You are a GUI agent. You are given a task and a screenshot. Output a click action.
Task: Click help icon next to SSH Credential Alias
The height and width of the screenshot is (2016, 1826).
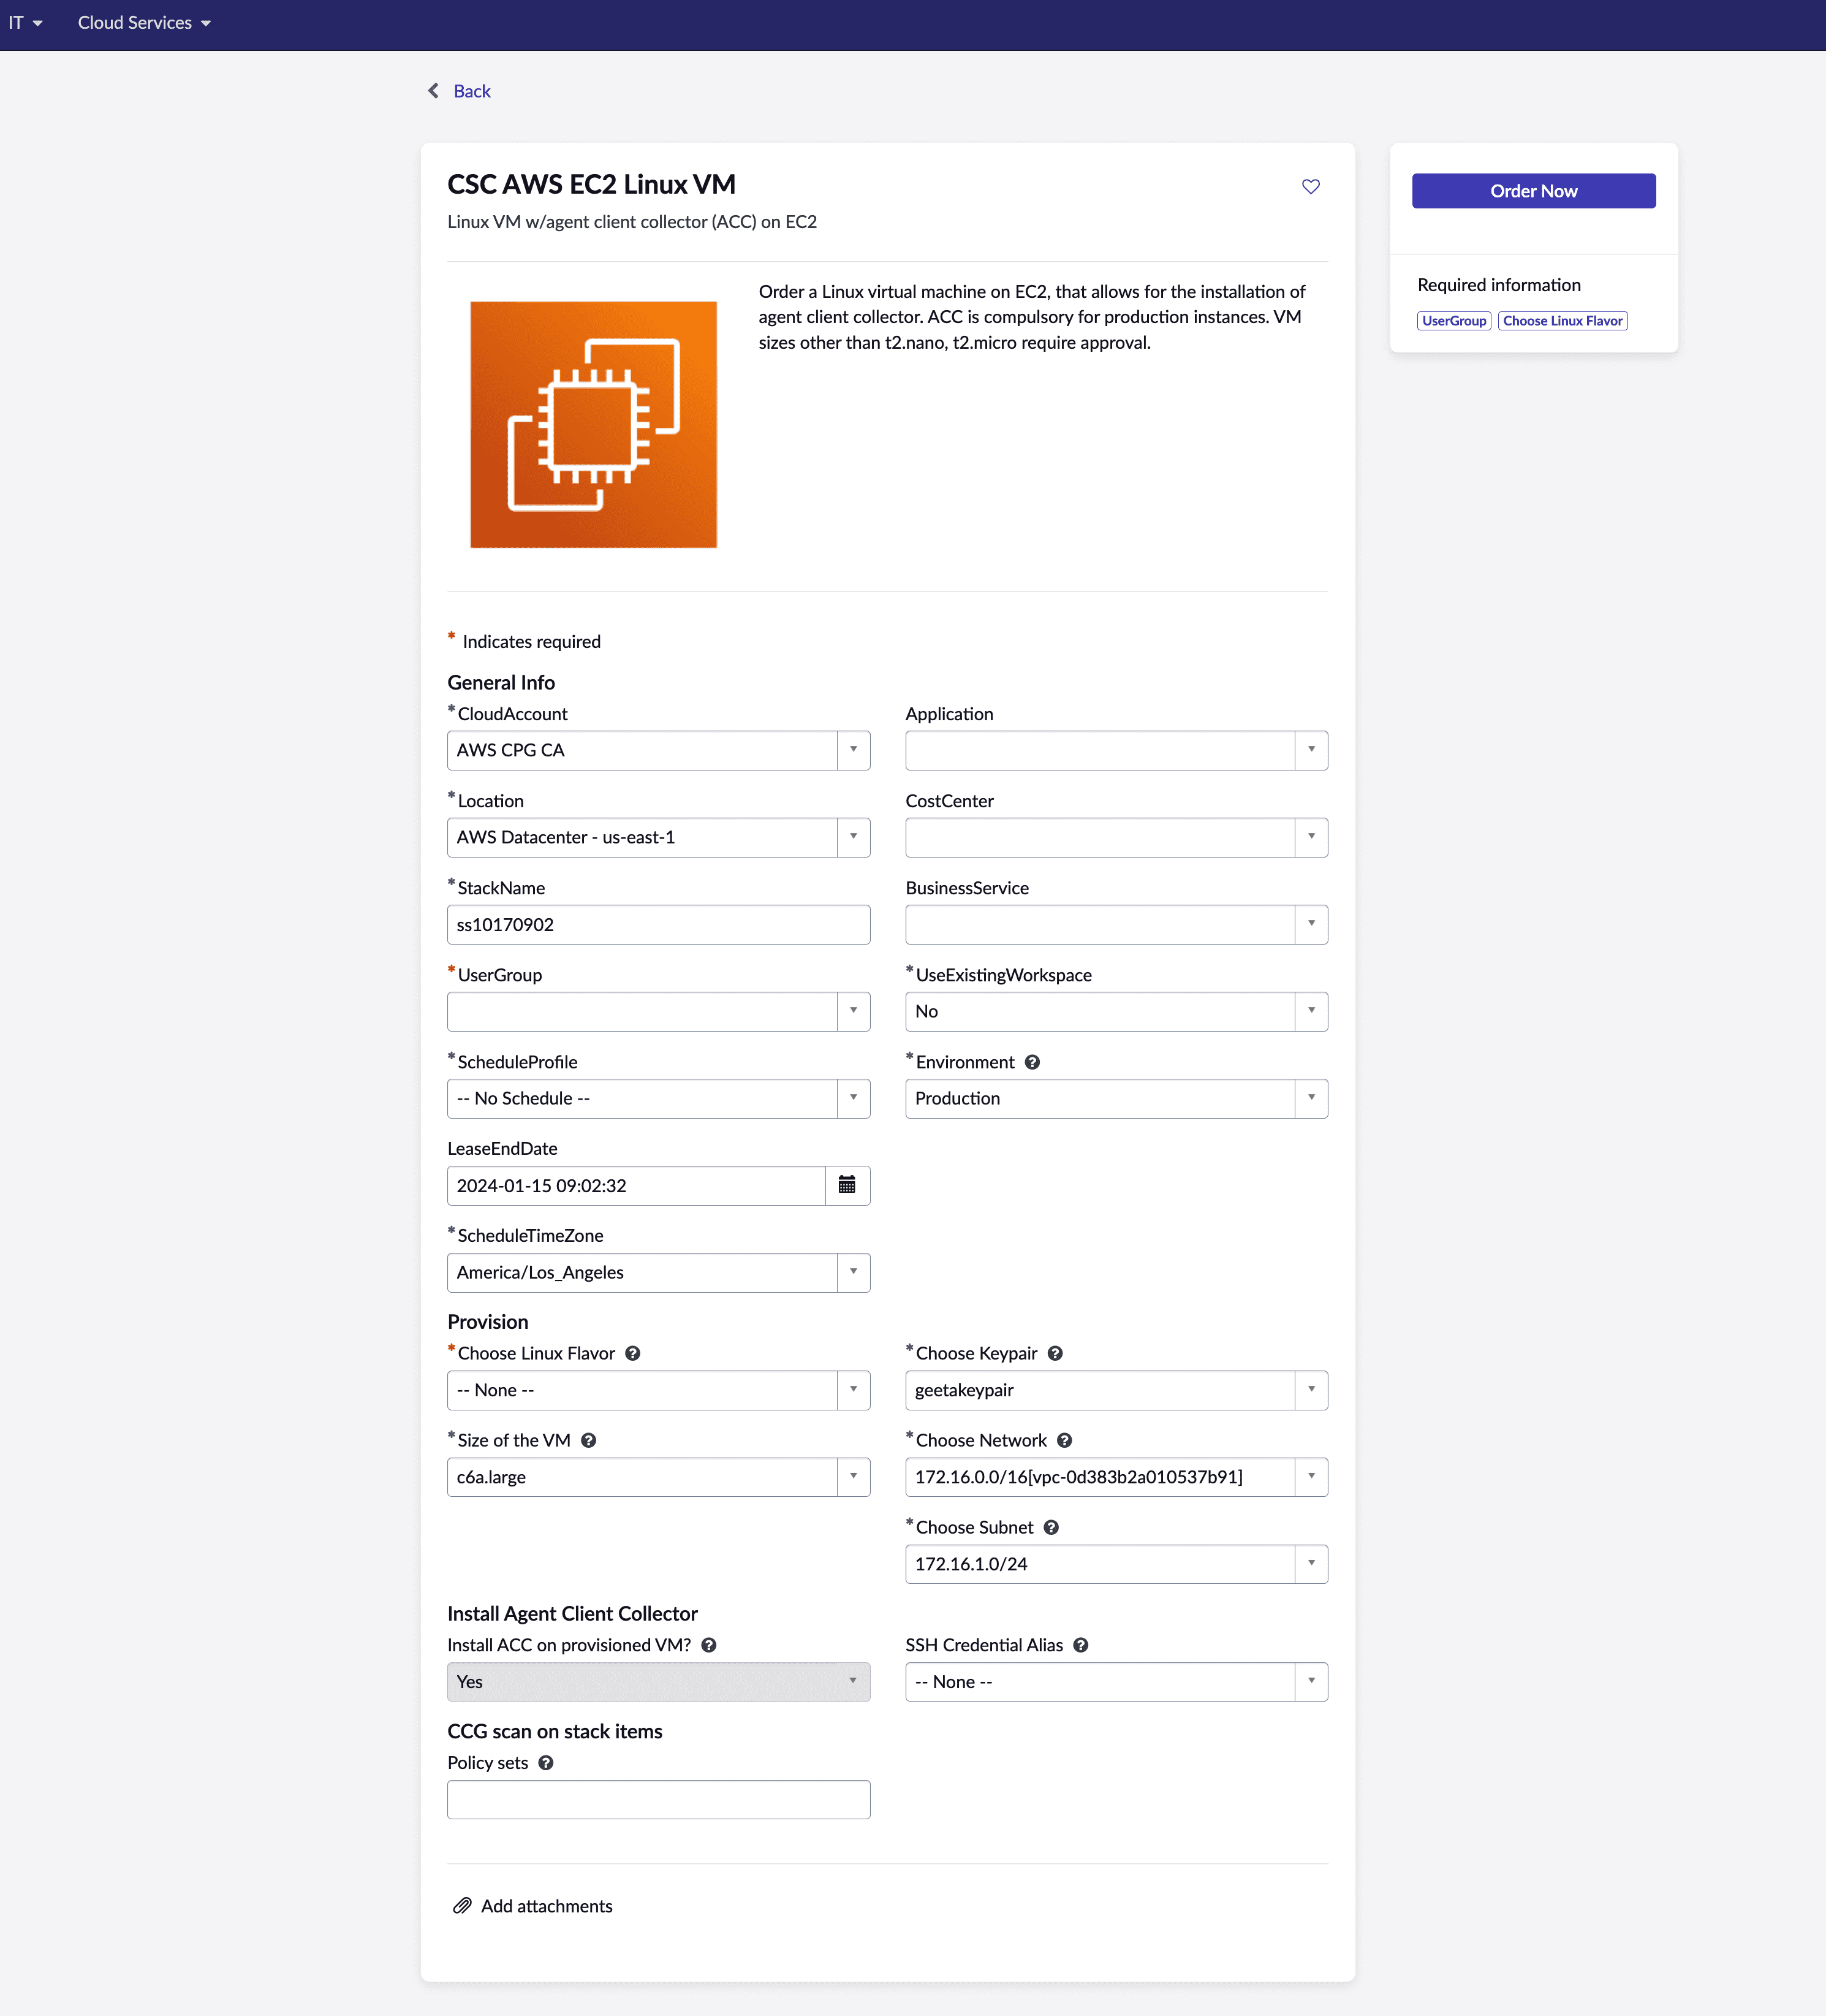coord(1080,1645)
